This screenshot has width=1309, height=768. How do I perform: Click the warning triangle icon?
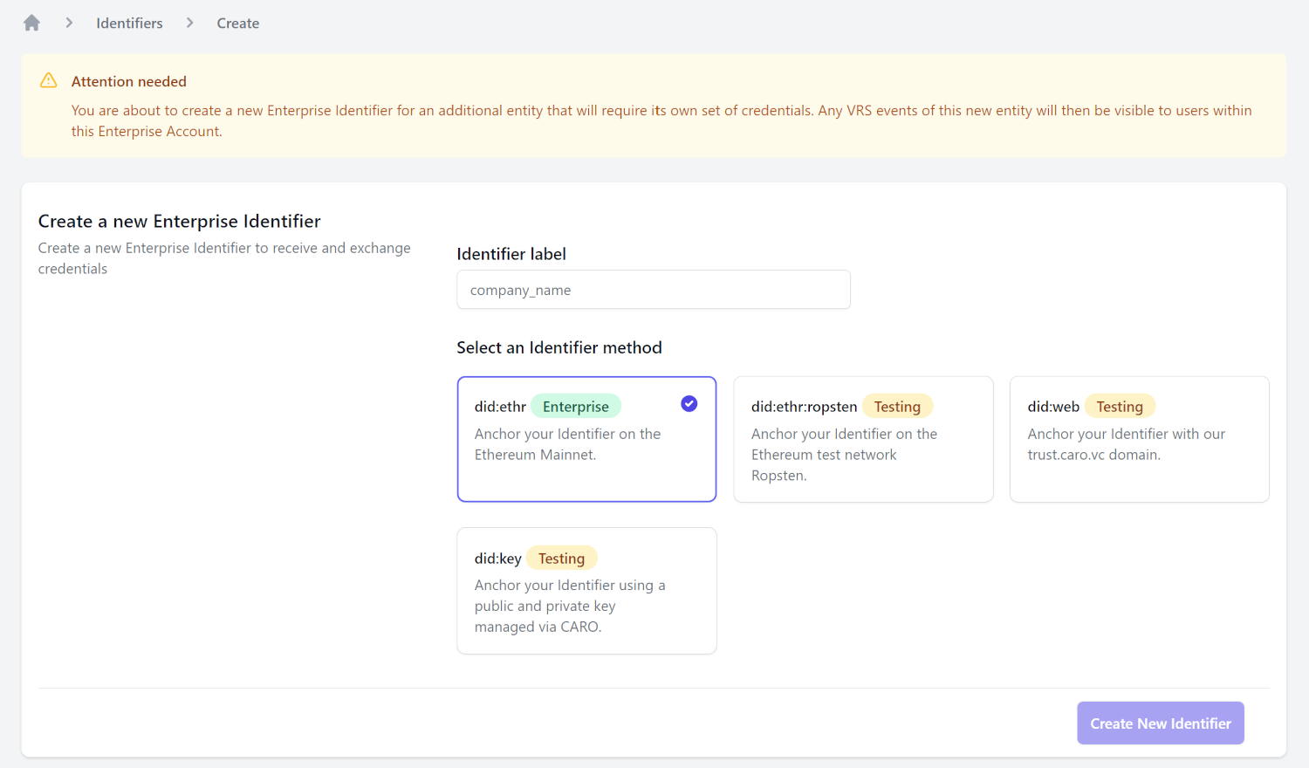(x=49, y=81)
